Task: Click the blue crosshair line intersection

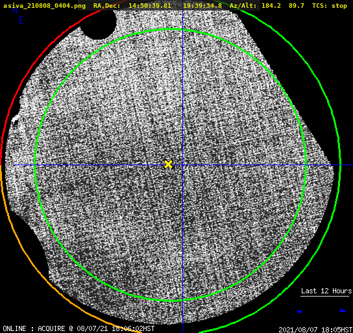Action: click(x=182, y=165)
